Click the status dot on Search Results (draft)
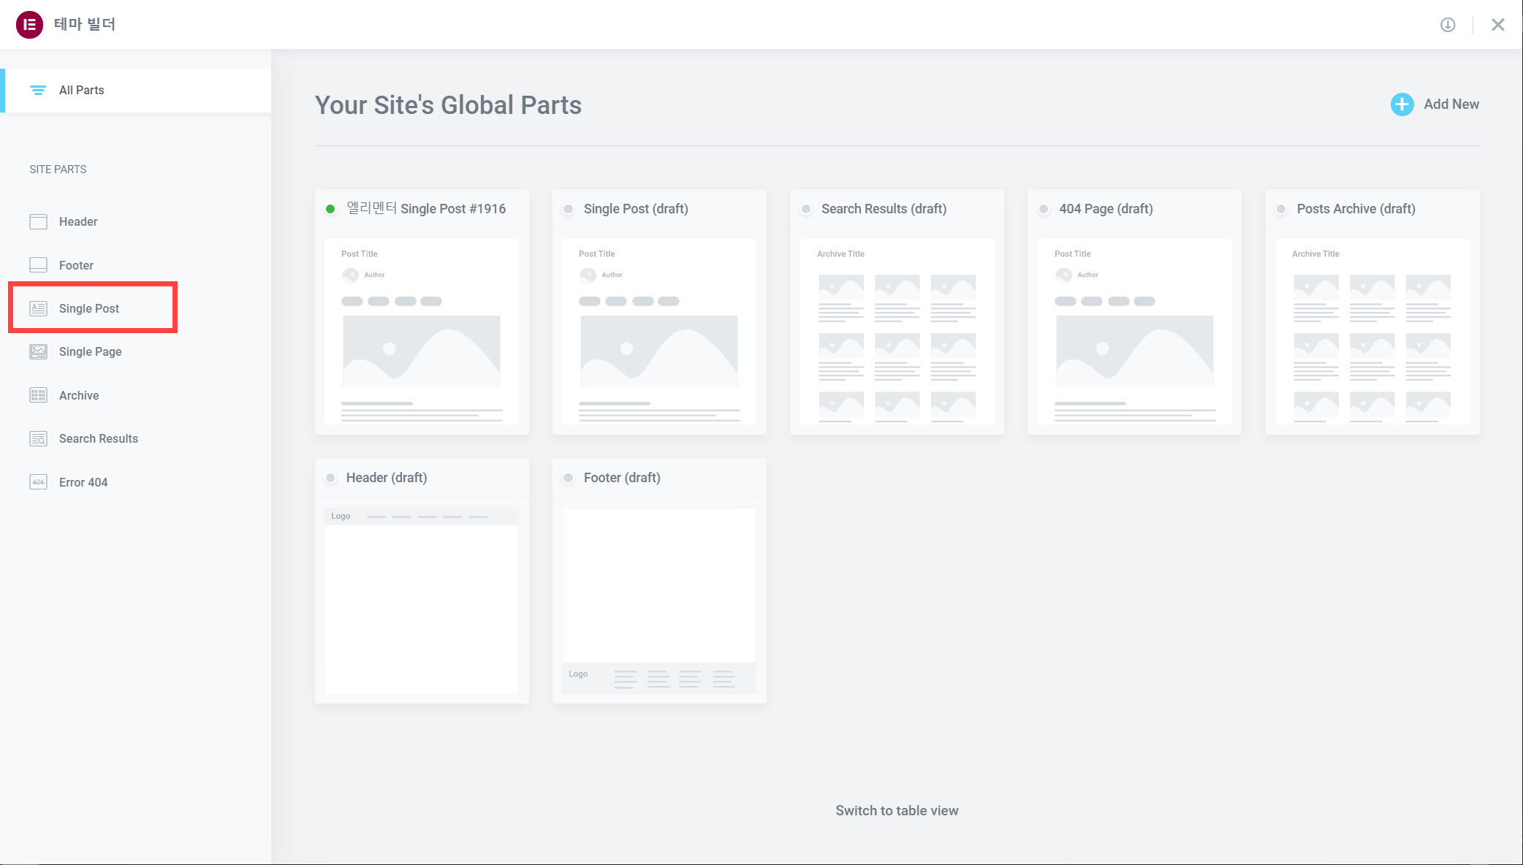Screen dimensions: 1523x865 805,209
